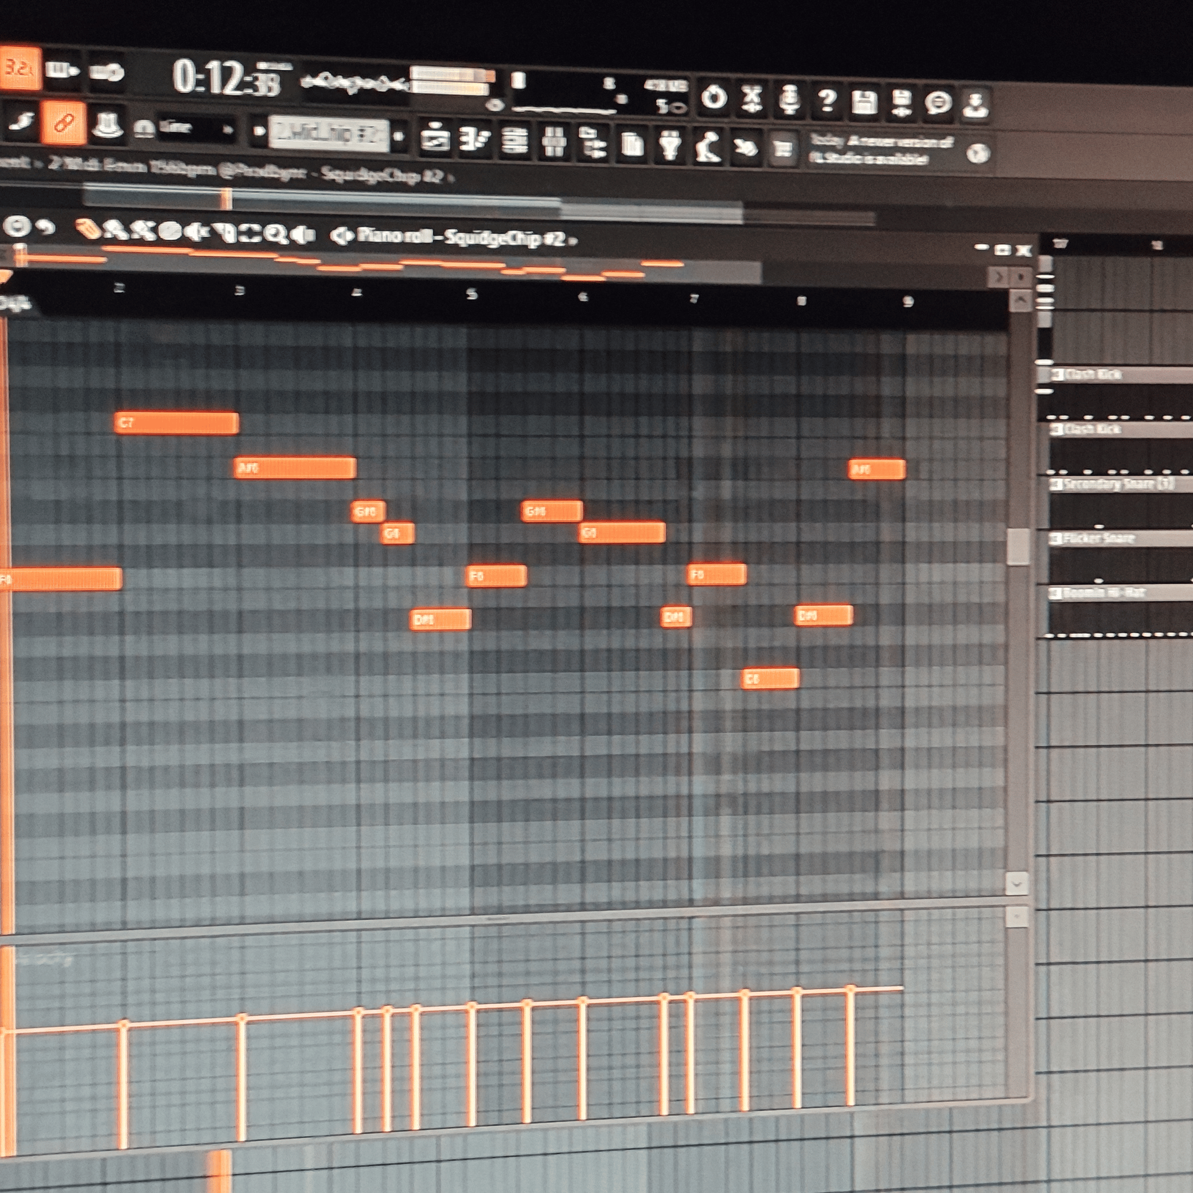Open the SquidgeChip #2 pattern selector
The image size is (1193, 1193).
[329, 134]
